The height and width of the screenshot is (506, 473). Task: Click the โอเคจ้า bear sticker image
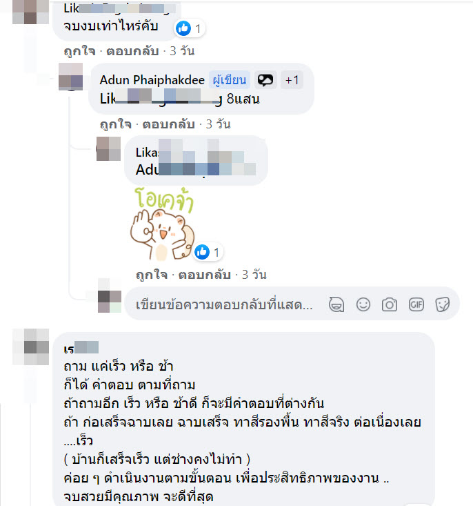[x=162, y=224]
